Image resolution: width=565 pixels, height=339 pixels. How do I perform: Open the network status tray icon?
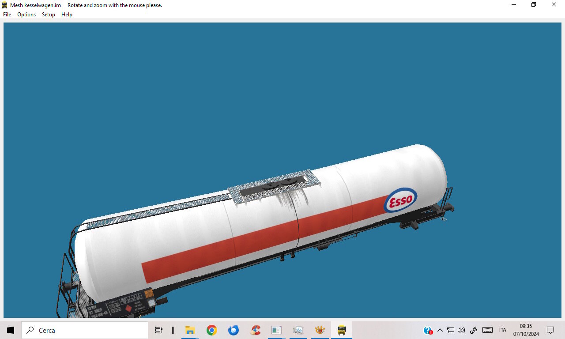pos(451,330)
